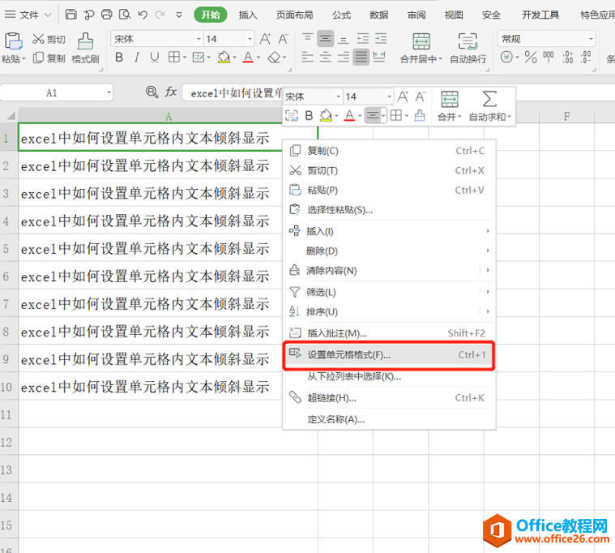
Task: Open the 常规 number format dropdown
Action: 591,39
